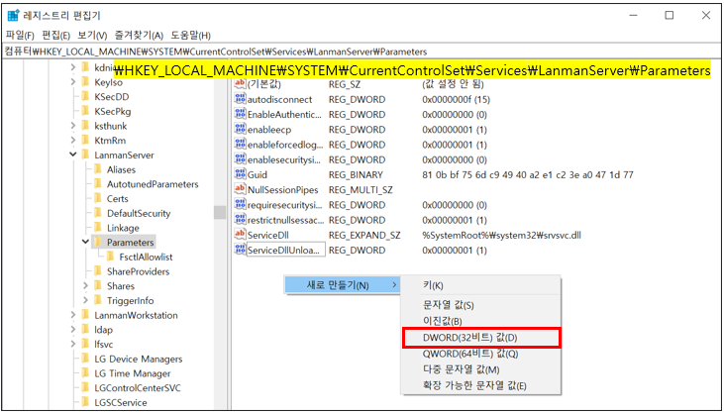Click the enableecp value icon
This screenshot has height=414, width=724.
tap(240, 129)
